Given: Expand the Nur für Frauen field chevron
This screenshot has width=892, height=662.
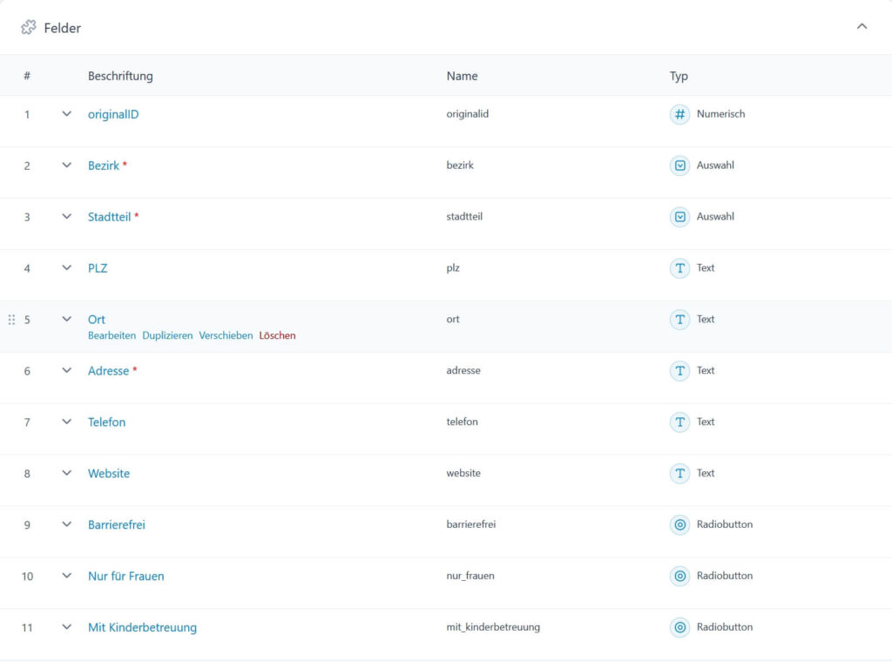Looking at the screenshot, I should tap(67, 576).
